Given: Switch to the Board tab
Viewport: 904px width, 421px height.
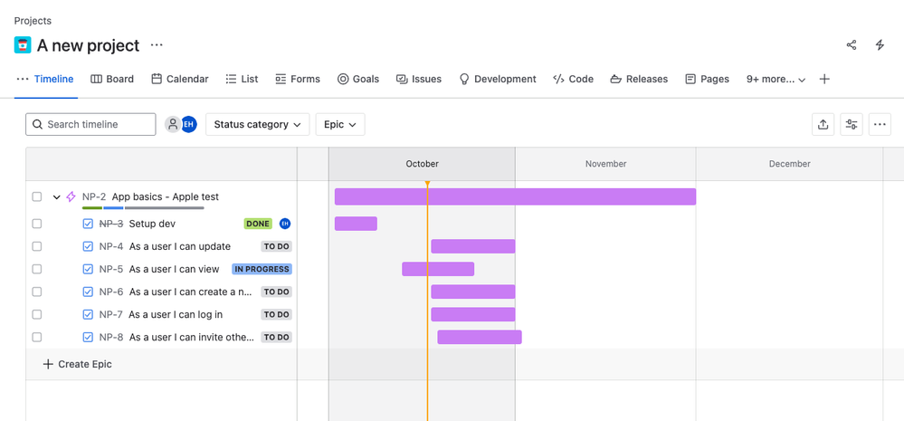Looking at the screenshot, I should point(112,79).
